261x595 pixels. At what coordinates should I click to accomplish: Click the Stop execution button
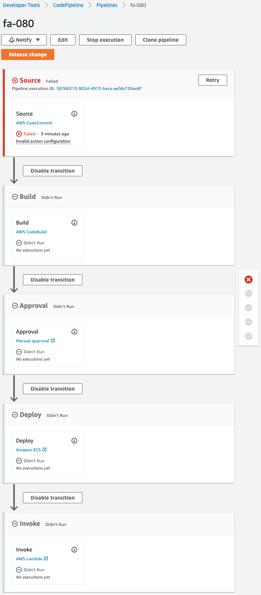[x=105, y=40]
